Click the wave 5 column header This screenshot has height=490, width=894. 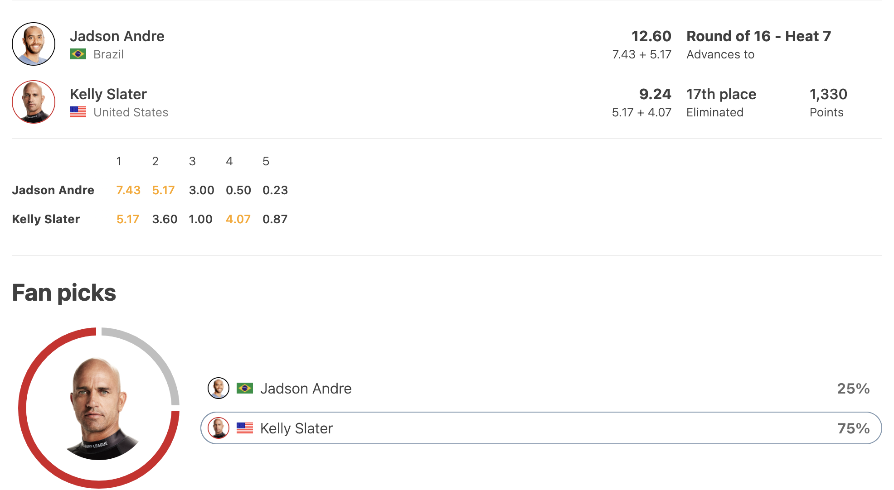point(266,161)
